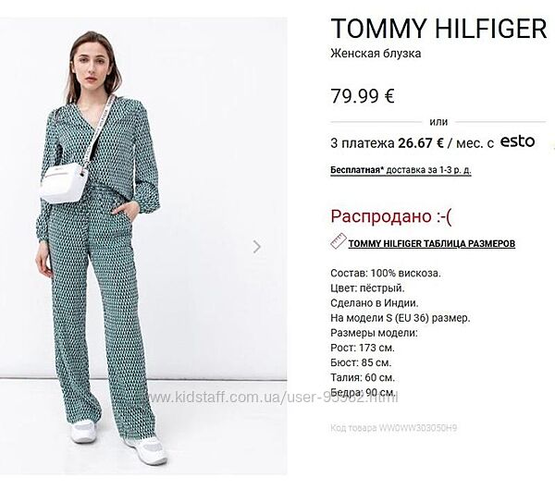Image resolution: width=555 pixels, height=502 pixels.
Task: Click the На модели S (EU 36) размер line
Action: click(x=401, y=318)
